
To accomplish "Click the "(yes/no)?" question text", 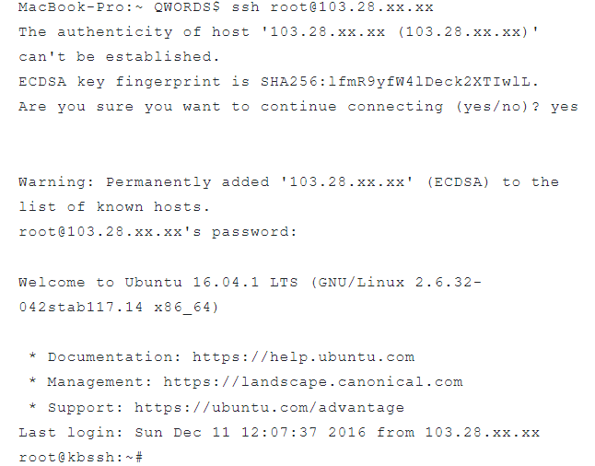I will 497,107.
